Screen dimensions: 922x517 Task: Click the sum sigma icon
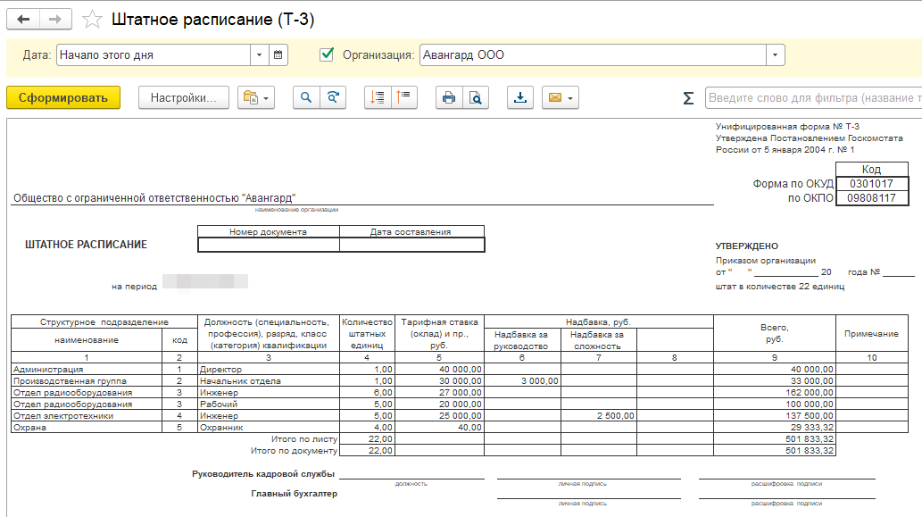(x=688, y=98)
